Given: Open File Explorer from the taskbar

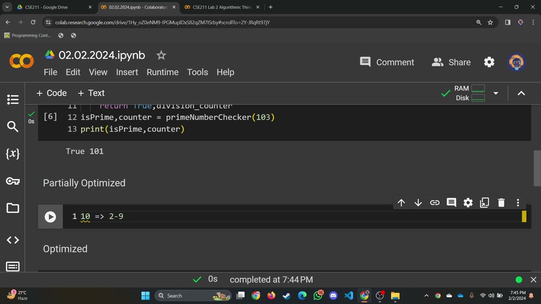Looking at the screenshot, I should (395, 296).
